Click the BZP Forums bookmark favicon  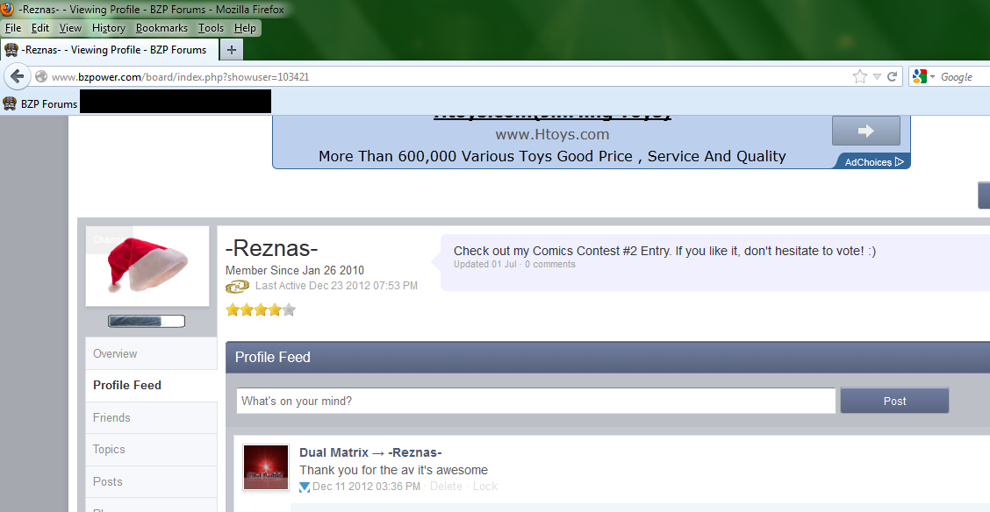pos(10,103)
